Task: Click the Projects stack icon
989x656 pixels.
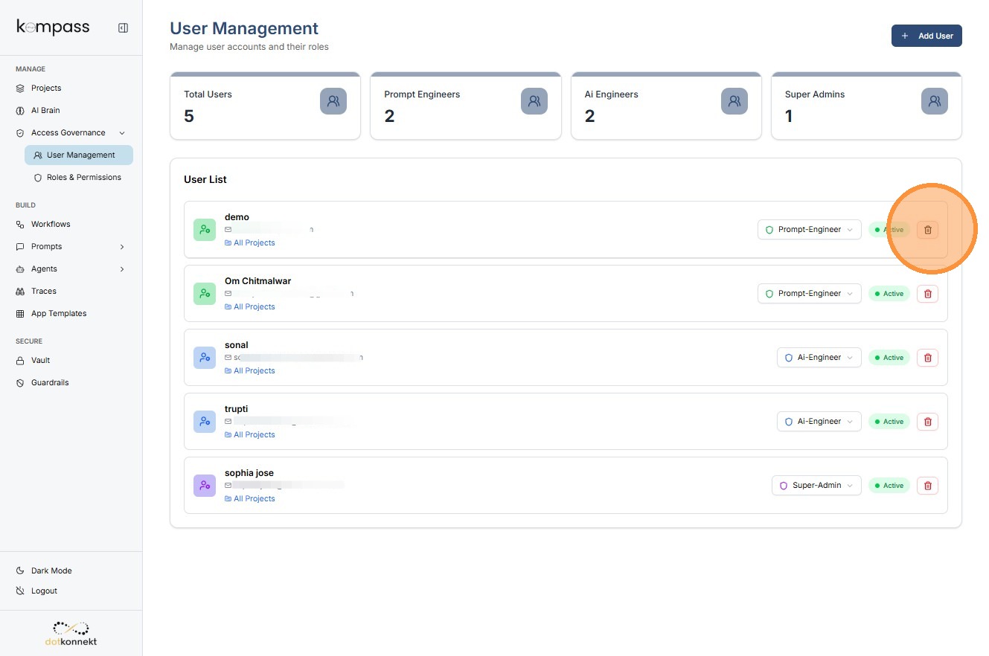Action: coord(20,89)
